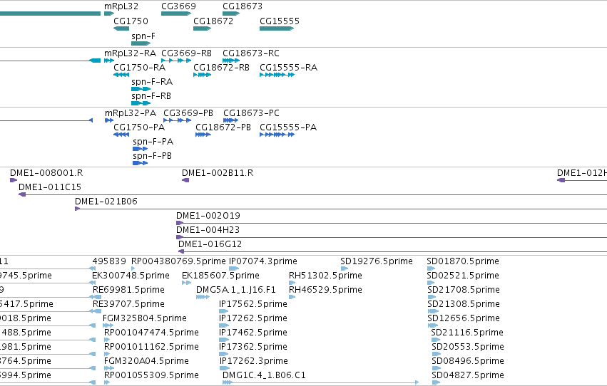Select the IP17262.5prime EST
Screen dimensions: 607x386
click(224, 325)
